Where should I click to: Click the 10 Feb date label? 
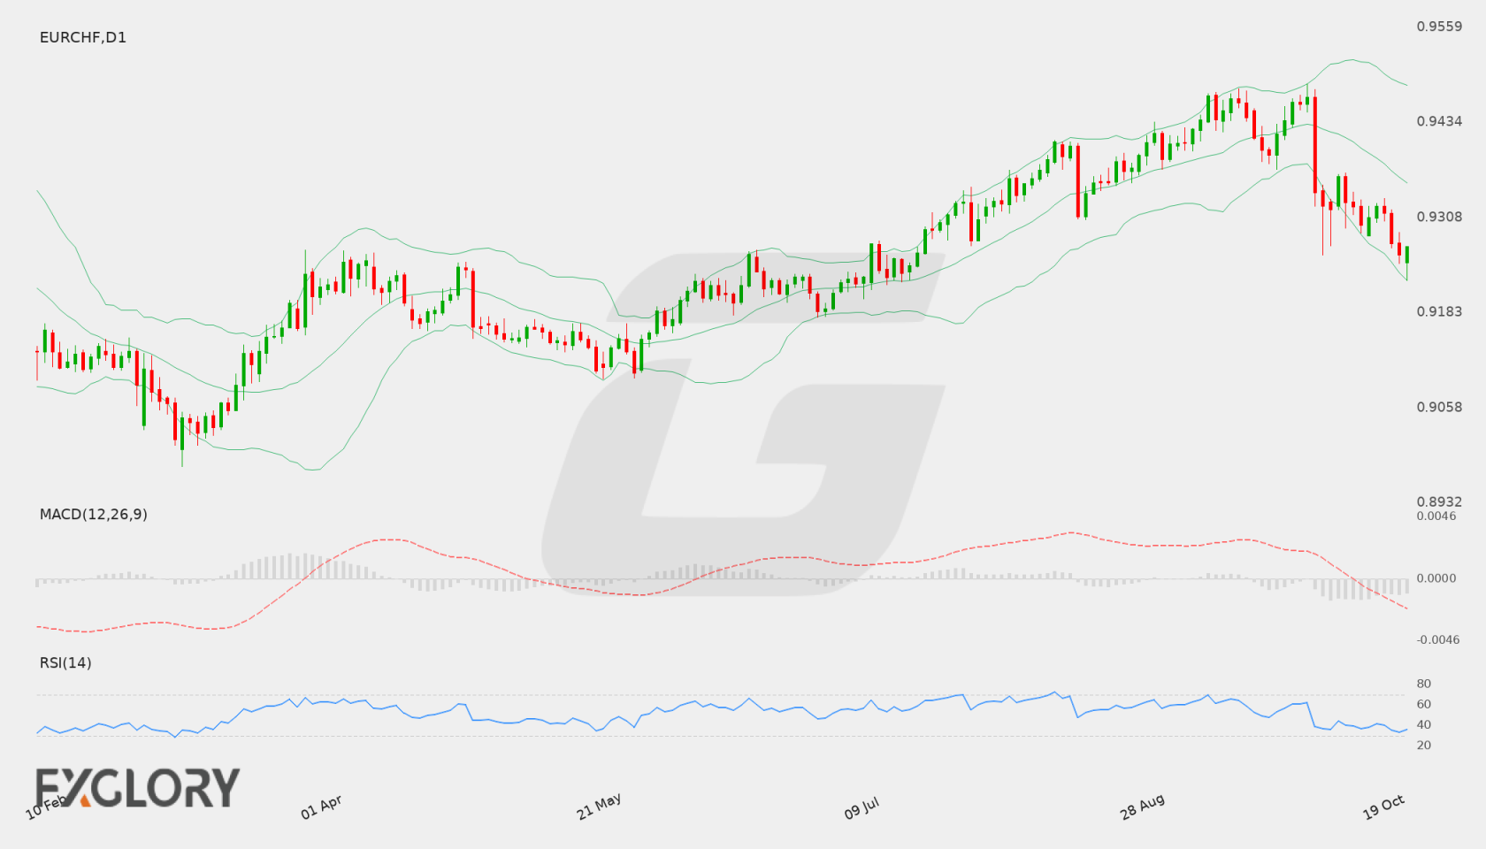[x=46, y=807]
